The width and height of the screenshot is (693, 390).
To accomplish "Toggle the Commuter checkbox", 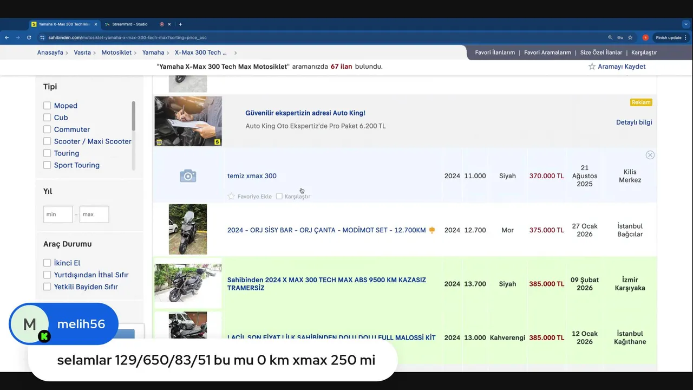I will [x=47, y=129].
